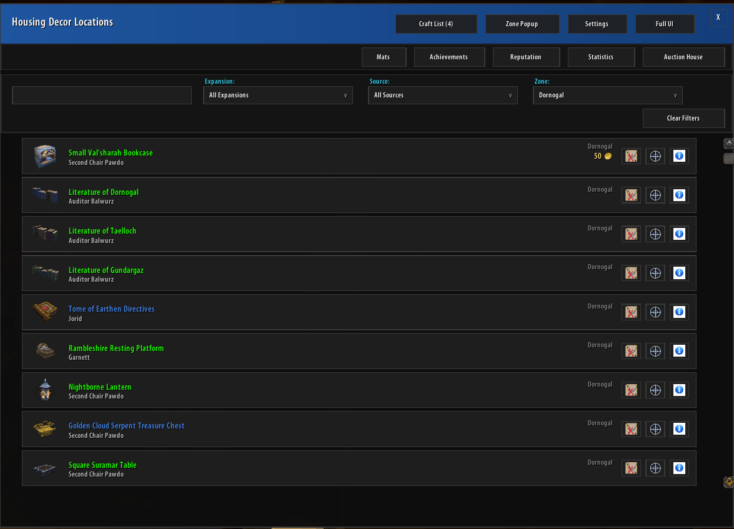Click the Clear Filters button

pyautogui.click(x=683, y=118)
